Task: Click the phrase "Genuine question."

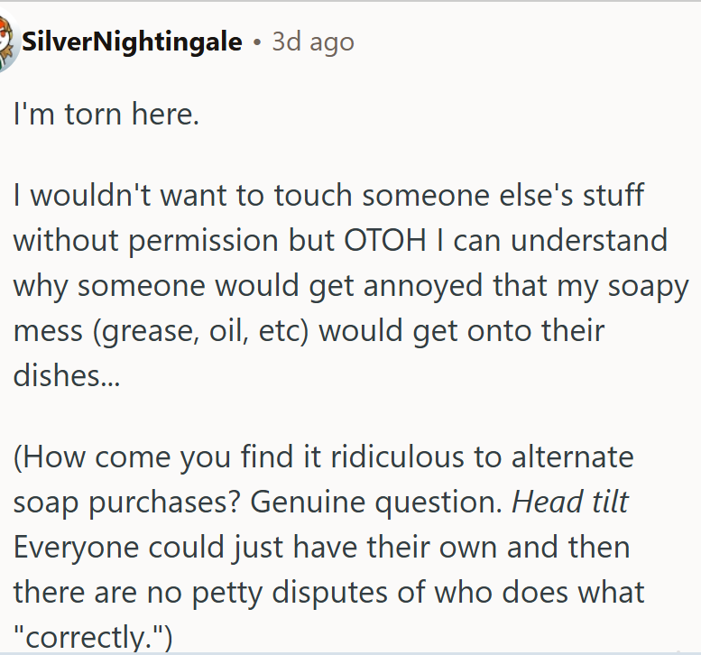Action: [377, 502]
